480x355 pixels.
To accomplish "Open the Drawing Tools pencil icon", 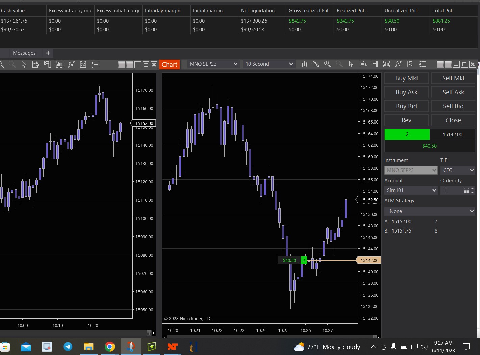I will pos(316,64).
